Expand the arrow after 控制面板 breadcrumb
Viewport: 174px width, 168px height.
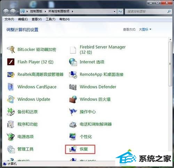(x=45, y=12)
